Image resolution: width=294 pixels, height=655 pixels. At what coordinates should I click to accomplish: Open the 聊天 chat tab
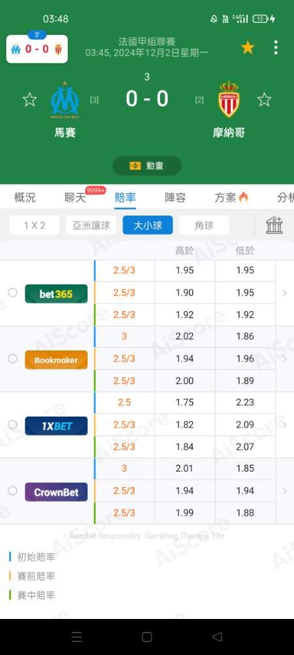point(75,198)
